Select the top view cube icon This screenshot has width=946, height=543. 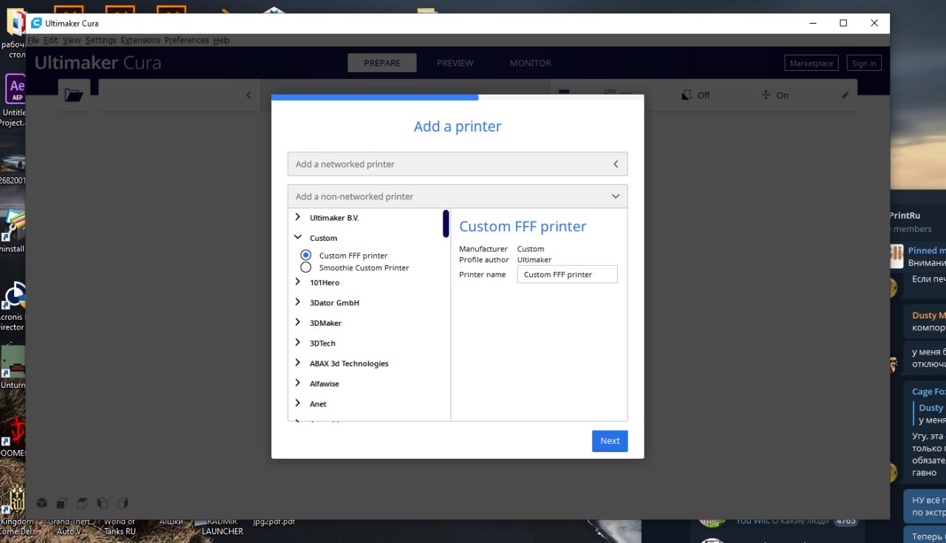point(82,503)
